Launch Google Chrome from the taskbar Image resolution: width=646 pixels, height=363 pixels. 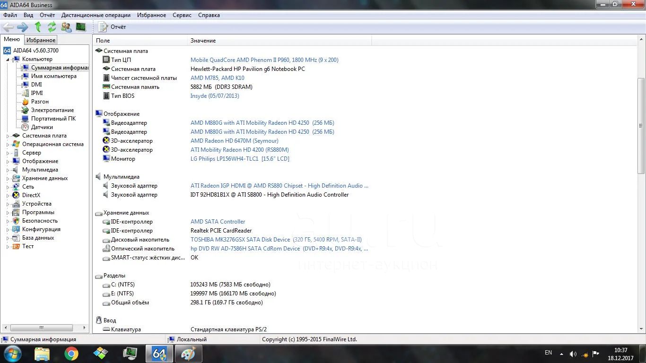tap(71, 354)
